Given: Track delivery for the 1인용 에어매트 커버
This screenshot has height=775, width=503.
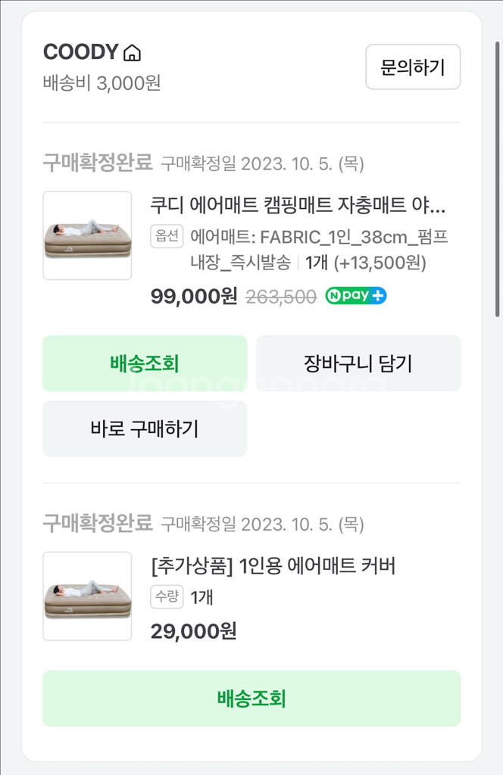Looking at the screenshot, I should pyautogui.click(x=251, y=698).
